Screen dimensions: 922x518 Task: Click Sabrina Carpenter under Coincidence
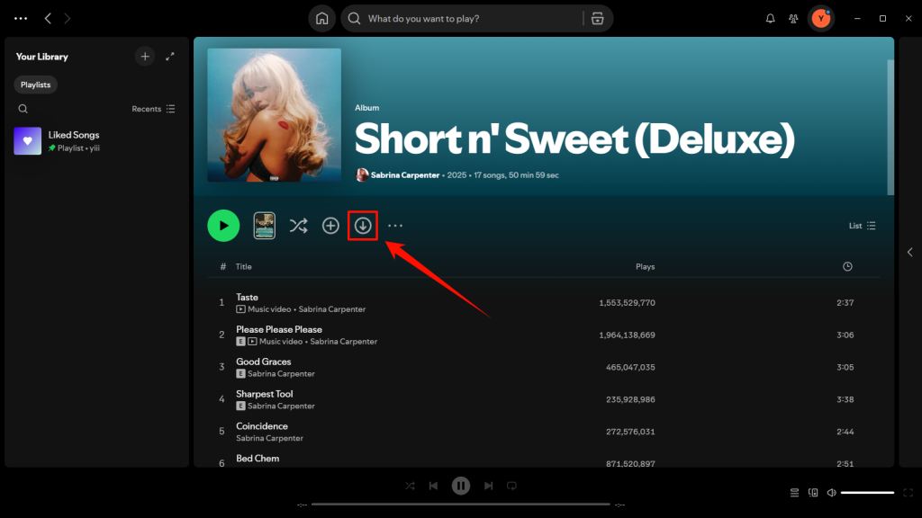point(270,438)
